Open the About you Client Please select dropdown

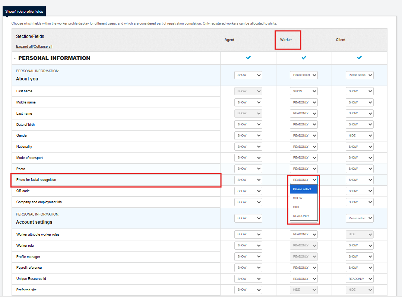tap(359, 75)
